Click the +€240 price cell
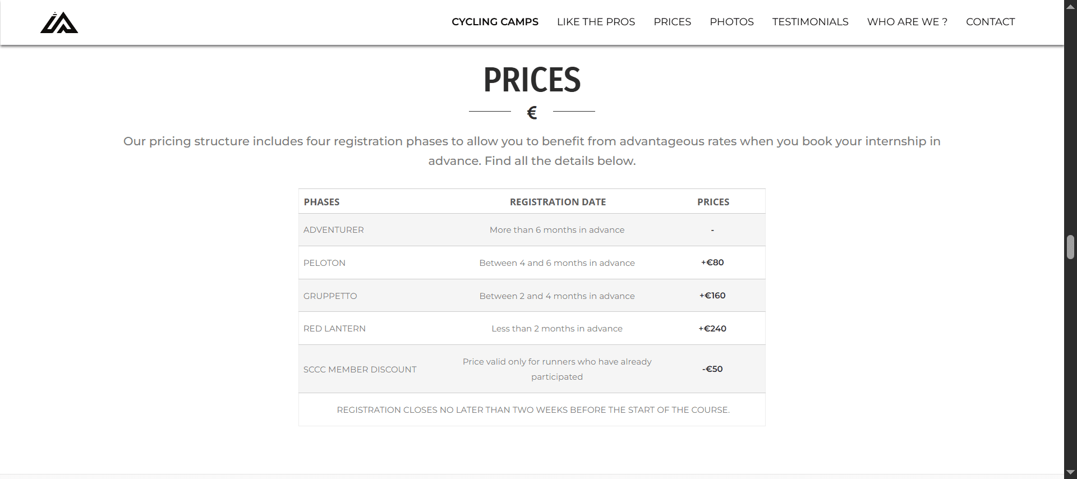Screen dimensions: 1077x479 coord(712,329)
